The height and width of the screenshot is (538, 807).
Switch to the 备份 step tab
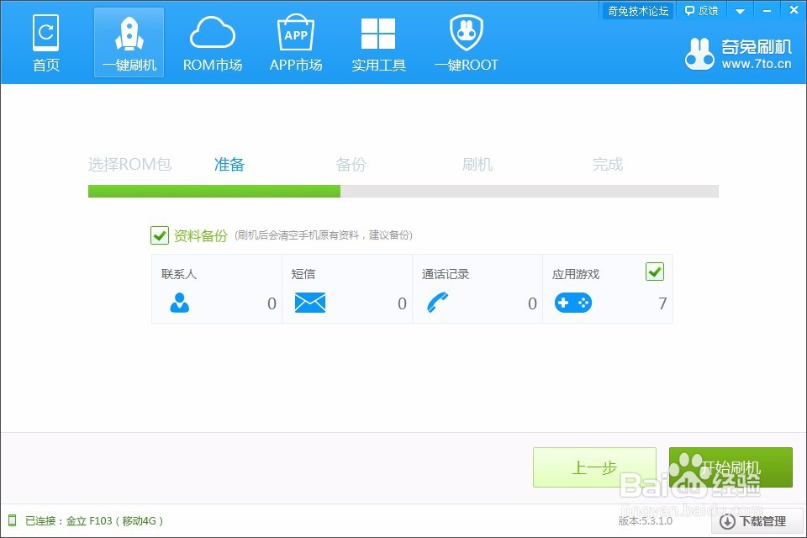point(351,164)
